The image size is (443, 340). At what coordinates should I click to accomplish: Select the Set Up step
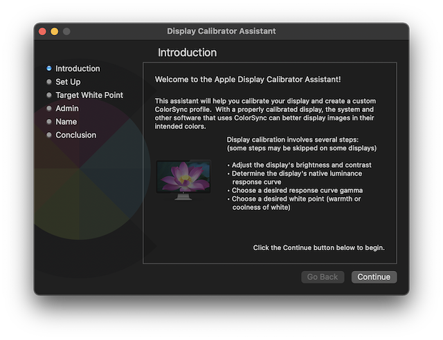(68, 82)
